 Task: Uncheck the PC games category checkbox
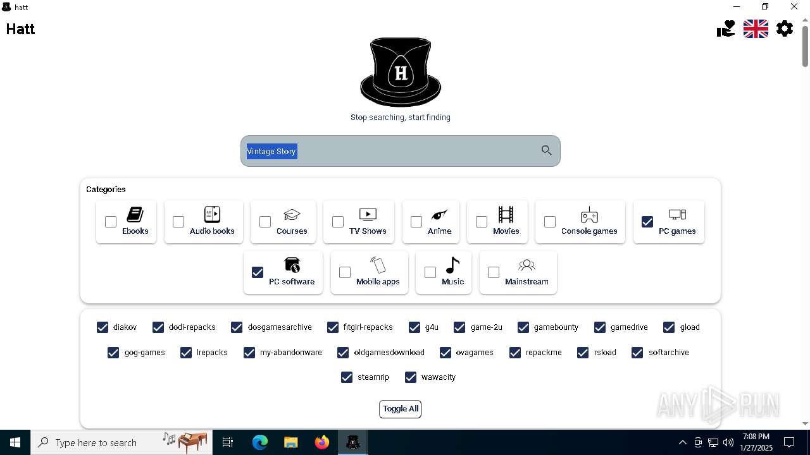click(647, 222)
